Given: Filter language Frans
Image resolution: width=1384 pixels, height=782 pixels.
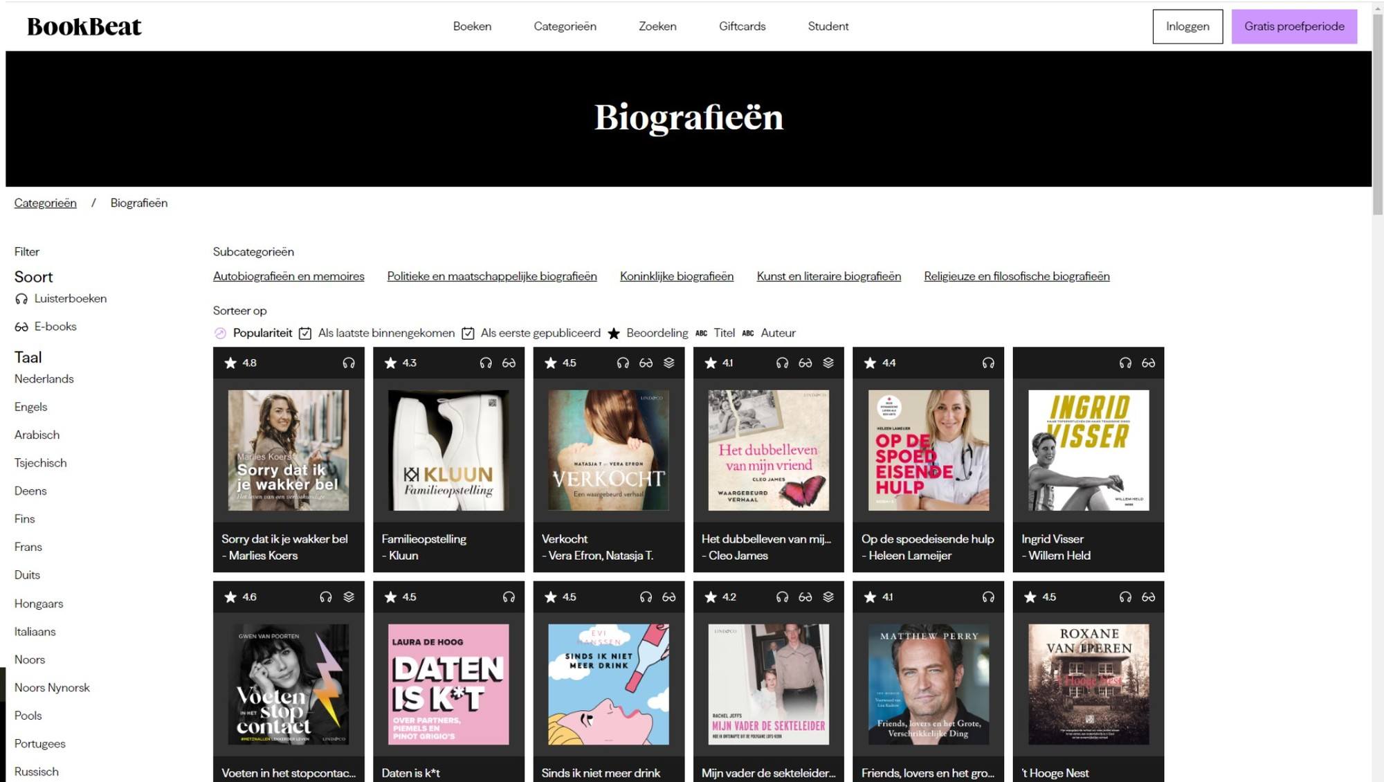Looking at the screenshot, I should pyautogui.click(x=28, y=547).
